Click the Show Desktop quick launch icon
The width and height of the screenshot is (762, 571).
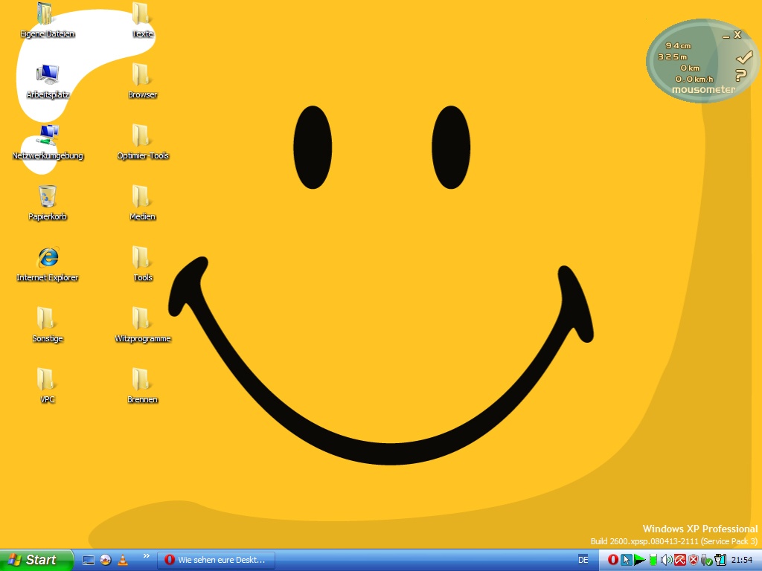[x=89, y=560]
